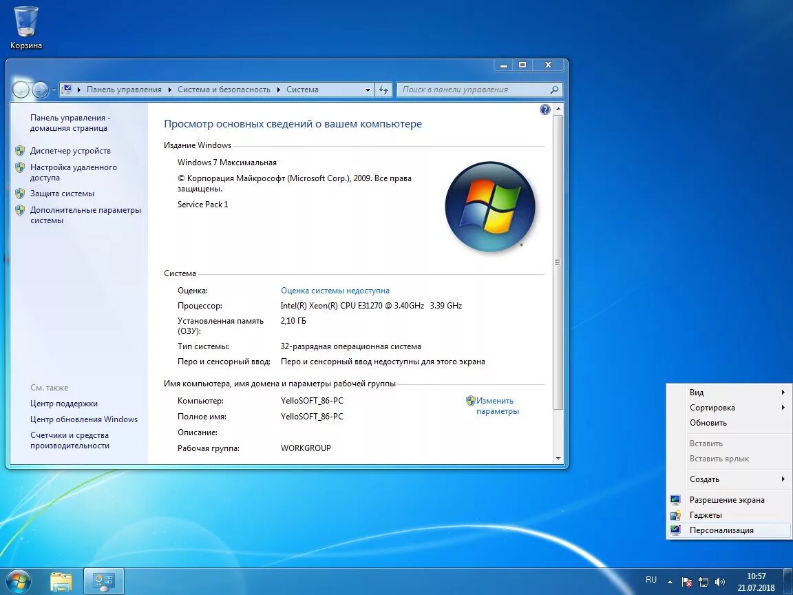793x595 pixels.
Task: Click shield icon next to Изменить параметры
Action: click(x=470, y=401)
